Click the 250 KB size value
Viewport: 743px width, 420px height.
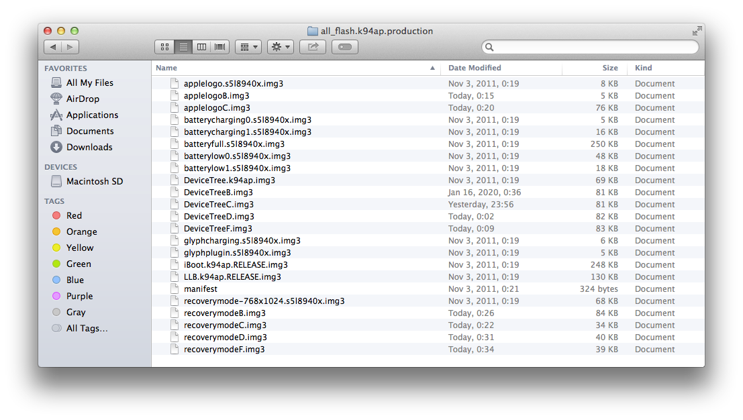[603, 144]
